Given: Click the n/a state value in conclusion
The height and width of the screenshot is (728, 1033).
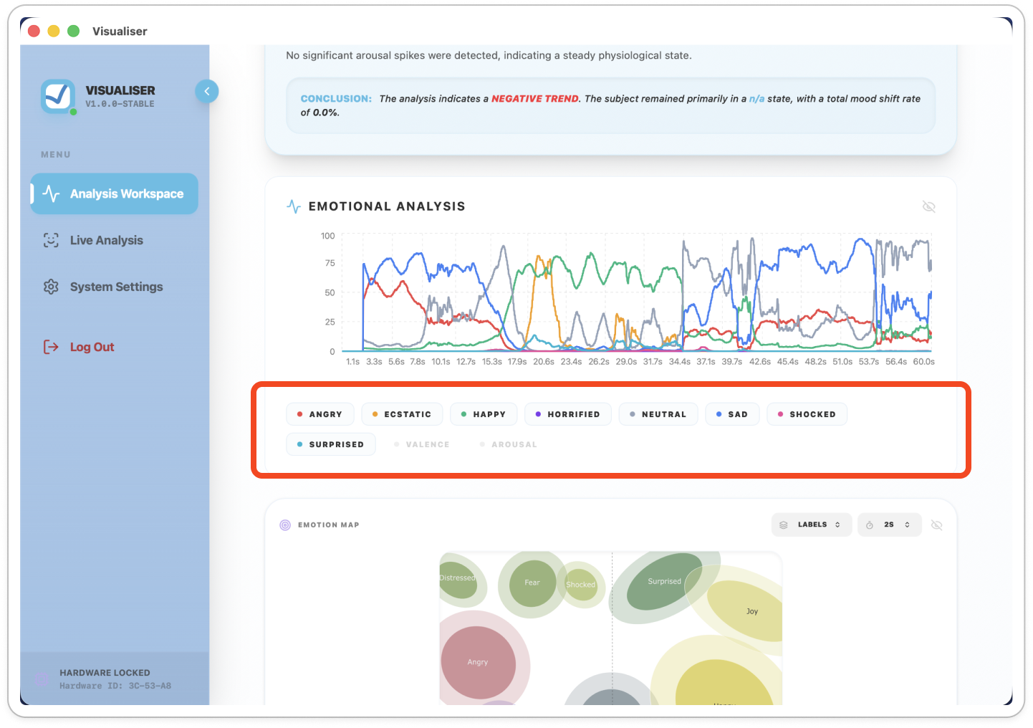Looking at the screenshot, I should 756,99.
